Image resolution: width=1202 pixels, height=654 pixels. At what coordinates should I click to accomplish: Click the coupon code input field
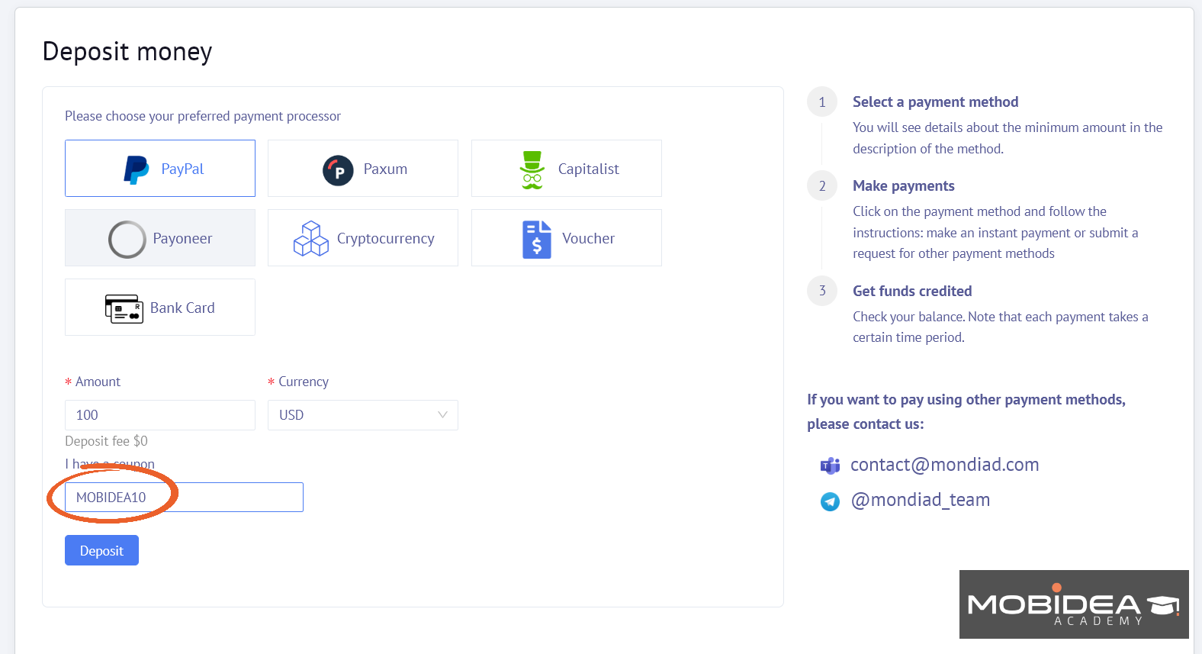pos(184,498)
